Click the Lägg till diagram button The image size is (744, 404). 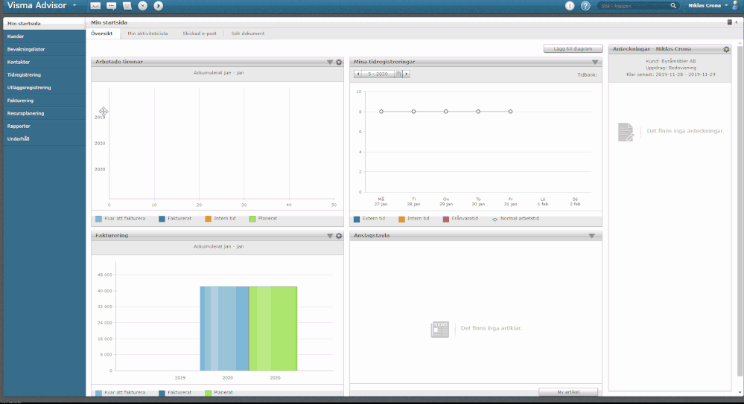pos(573,49)
